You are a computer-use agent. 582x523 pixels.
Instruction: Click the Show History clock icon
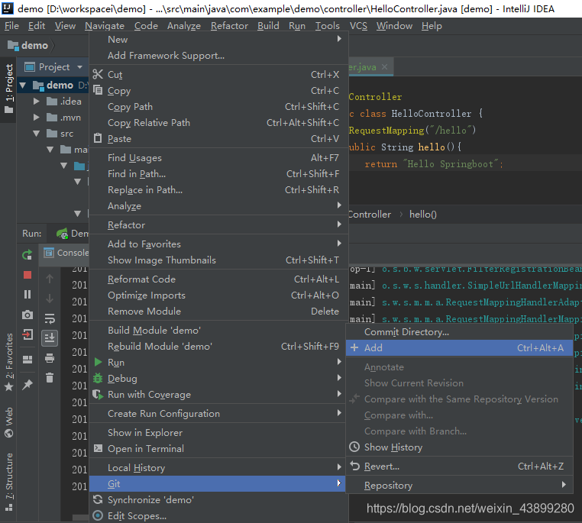[x=354, y=447]
